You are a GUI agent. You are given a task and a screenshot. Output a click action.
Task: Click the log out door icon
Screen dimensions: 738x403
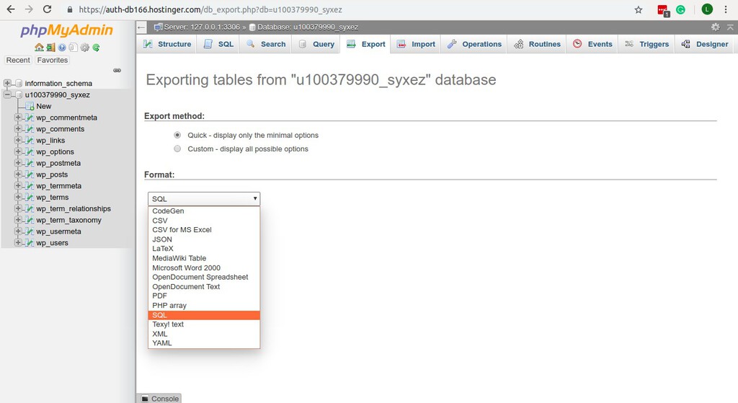[50, 47]
